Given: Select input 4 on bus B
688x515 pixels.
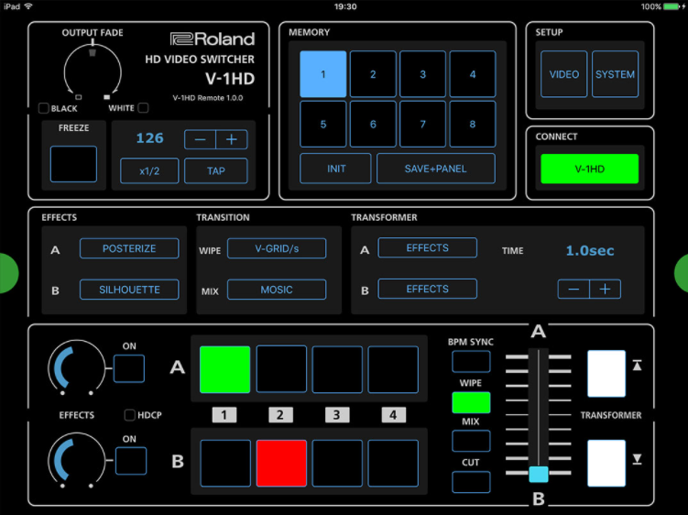Looking at the screenshot, I should [393, 464].
